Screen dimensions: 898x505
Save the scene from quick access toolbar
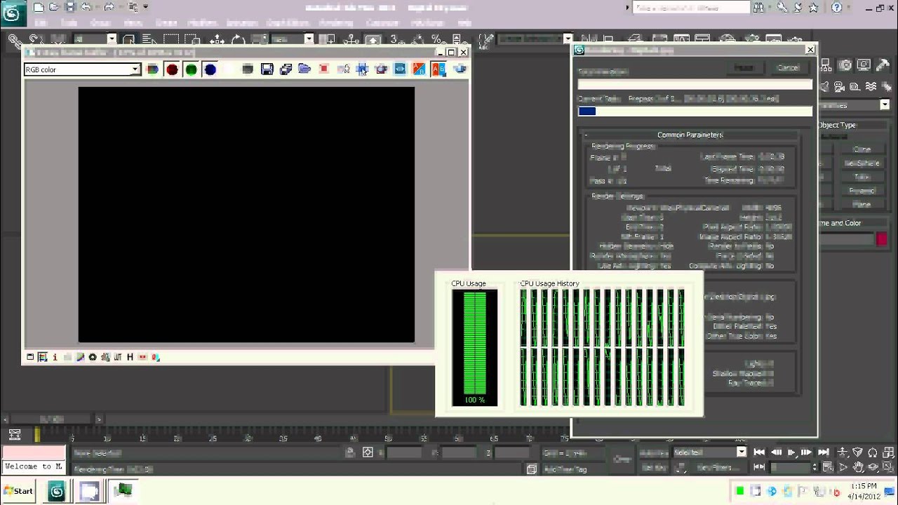click(69, 7)
